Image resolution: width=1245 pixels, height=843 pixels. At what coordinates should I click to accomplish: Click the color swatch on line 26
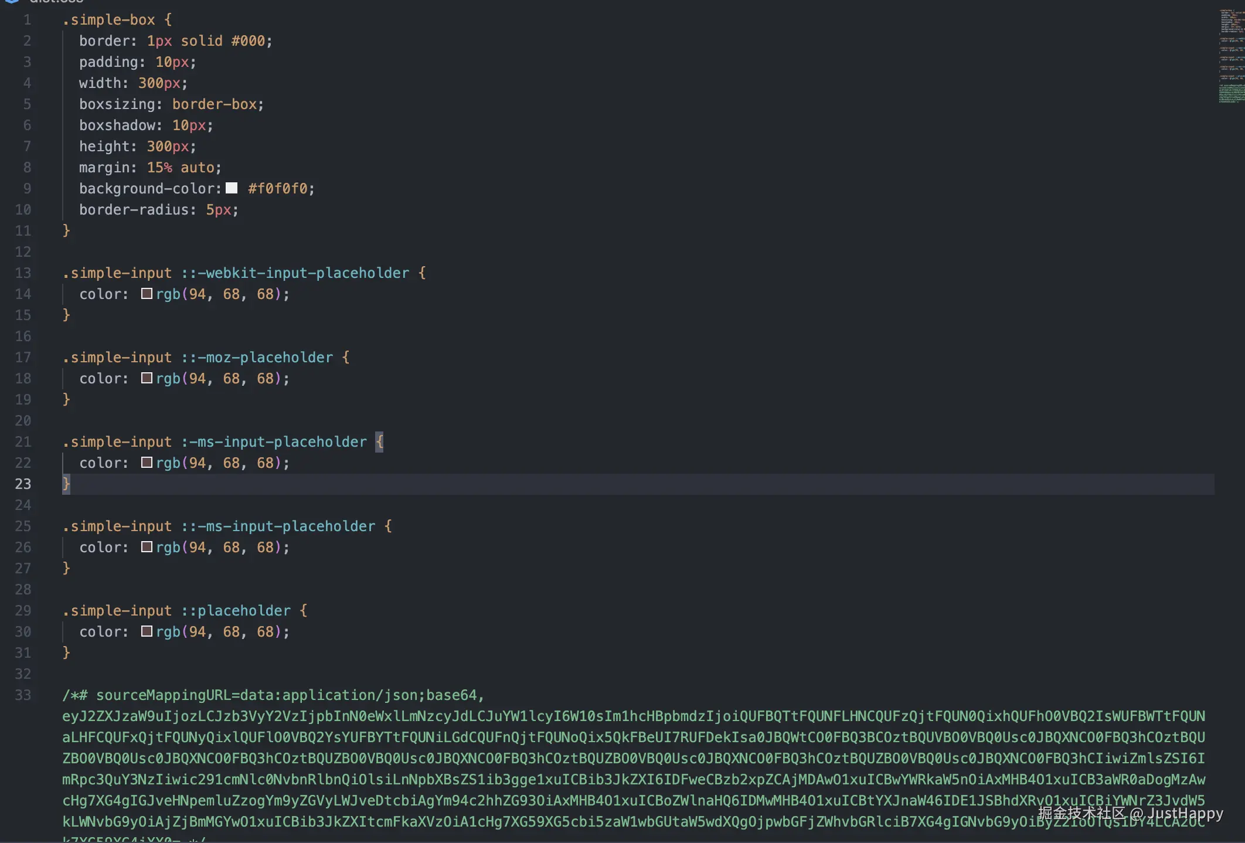(147, 547)
